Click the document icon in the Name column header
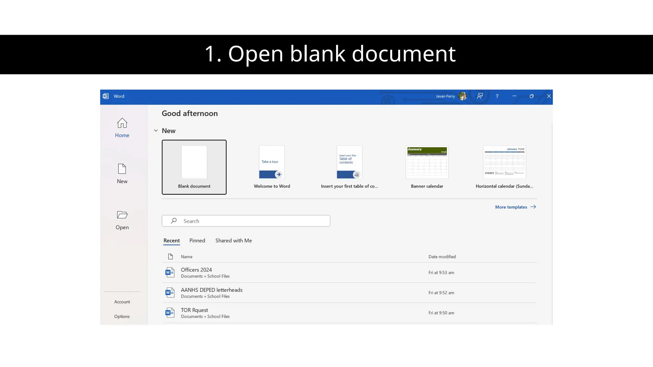653x367 pixels. 171,257
